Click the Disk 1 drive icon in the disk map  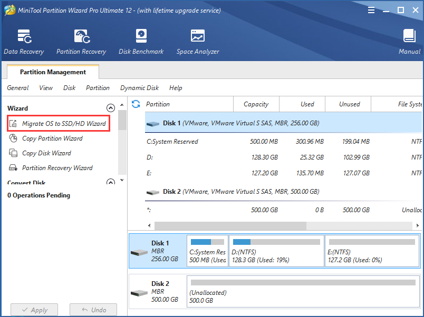point(139,252)
